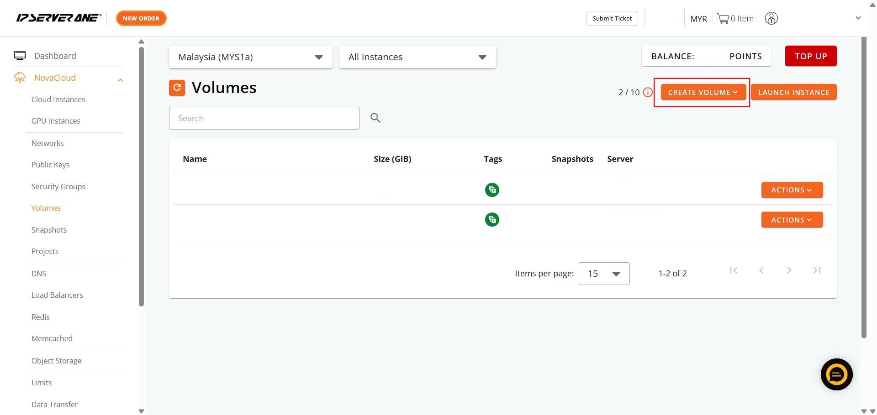Open the shopping cart icon

click(x=723, y=19)
